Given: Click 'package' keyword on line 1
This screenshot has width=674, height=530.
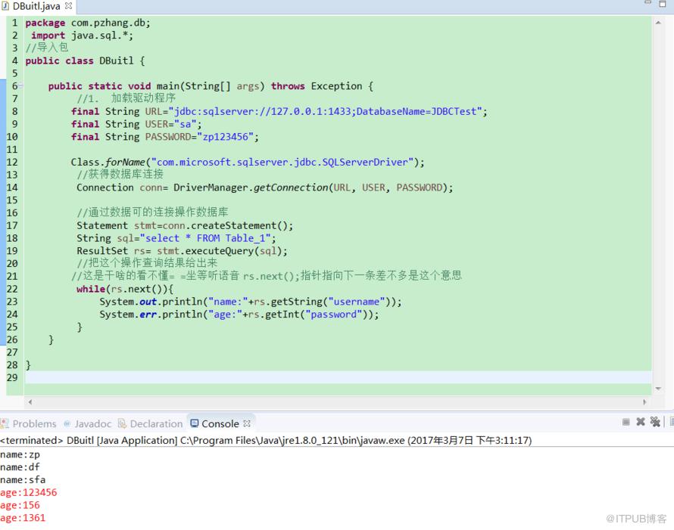Looking at the screenshot, I should point(45,23).
